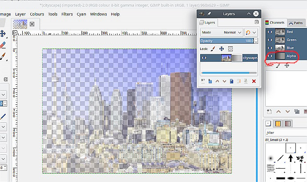Open the second tool options dropdown
307x182 pixels.
[x=3, y=127]
